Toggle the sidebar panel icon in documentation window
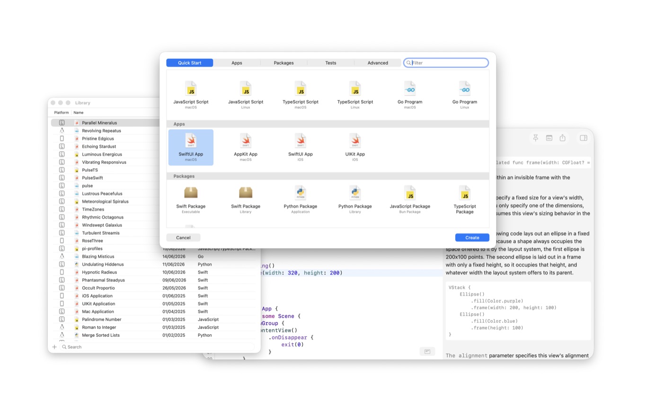This screenshot has height=410, width=656. tap(584, 138)
